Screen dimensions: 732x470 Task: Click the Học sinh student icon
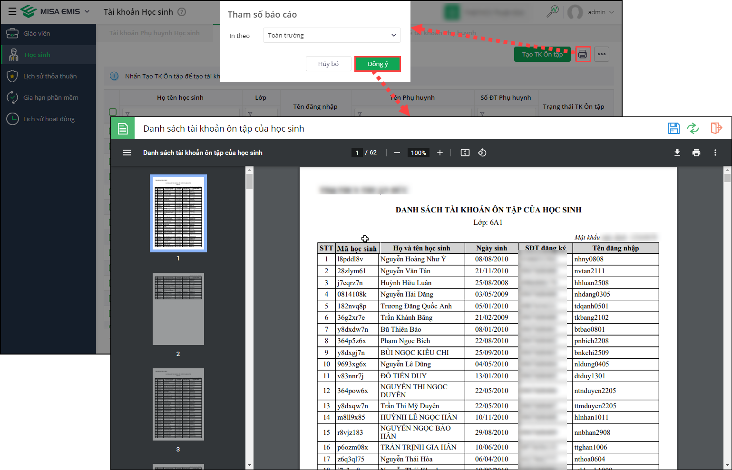pos(13,55)
